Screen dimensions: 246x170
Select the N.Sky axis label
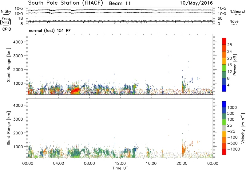pos(6,12)
